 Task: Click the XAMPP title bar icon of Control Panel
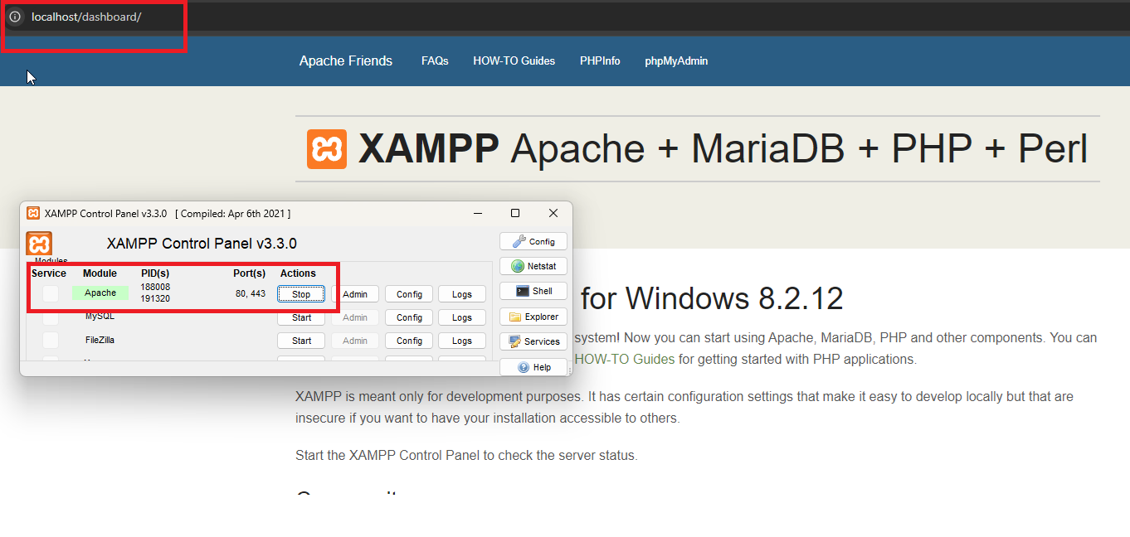coord(33,213)
